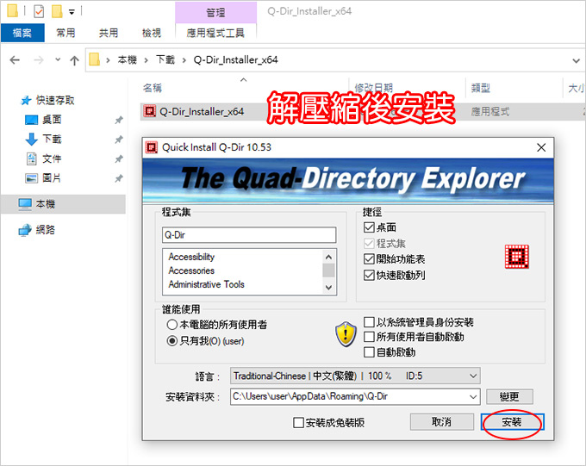
Task: Click the pin icon beside 圖片
Action: coord(118,178)
